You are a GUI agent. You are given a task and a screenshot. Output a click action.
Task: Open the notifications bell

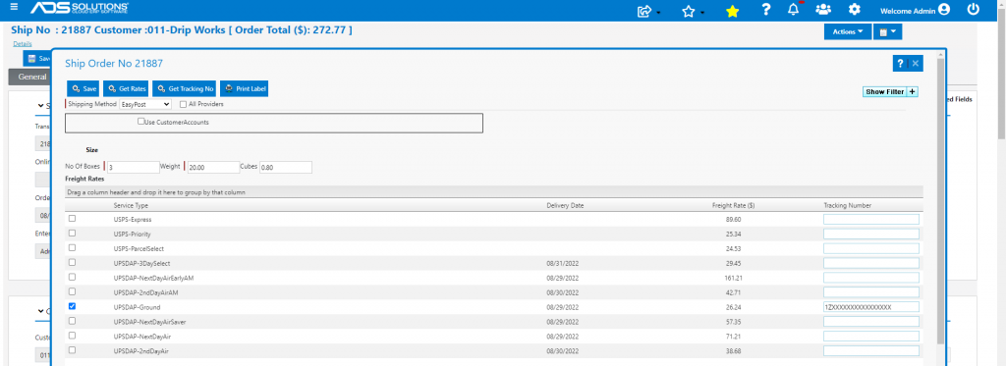point(794,10)
